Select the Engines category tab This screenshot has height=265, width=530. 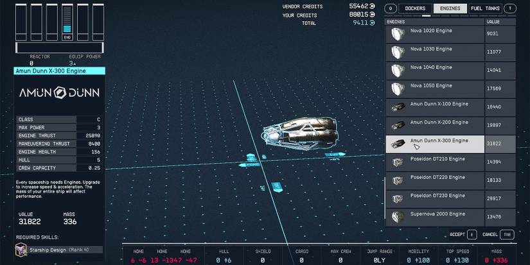(x=450, y=8)
